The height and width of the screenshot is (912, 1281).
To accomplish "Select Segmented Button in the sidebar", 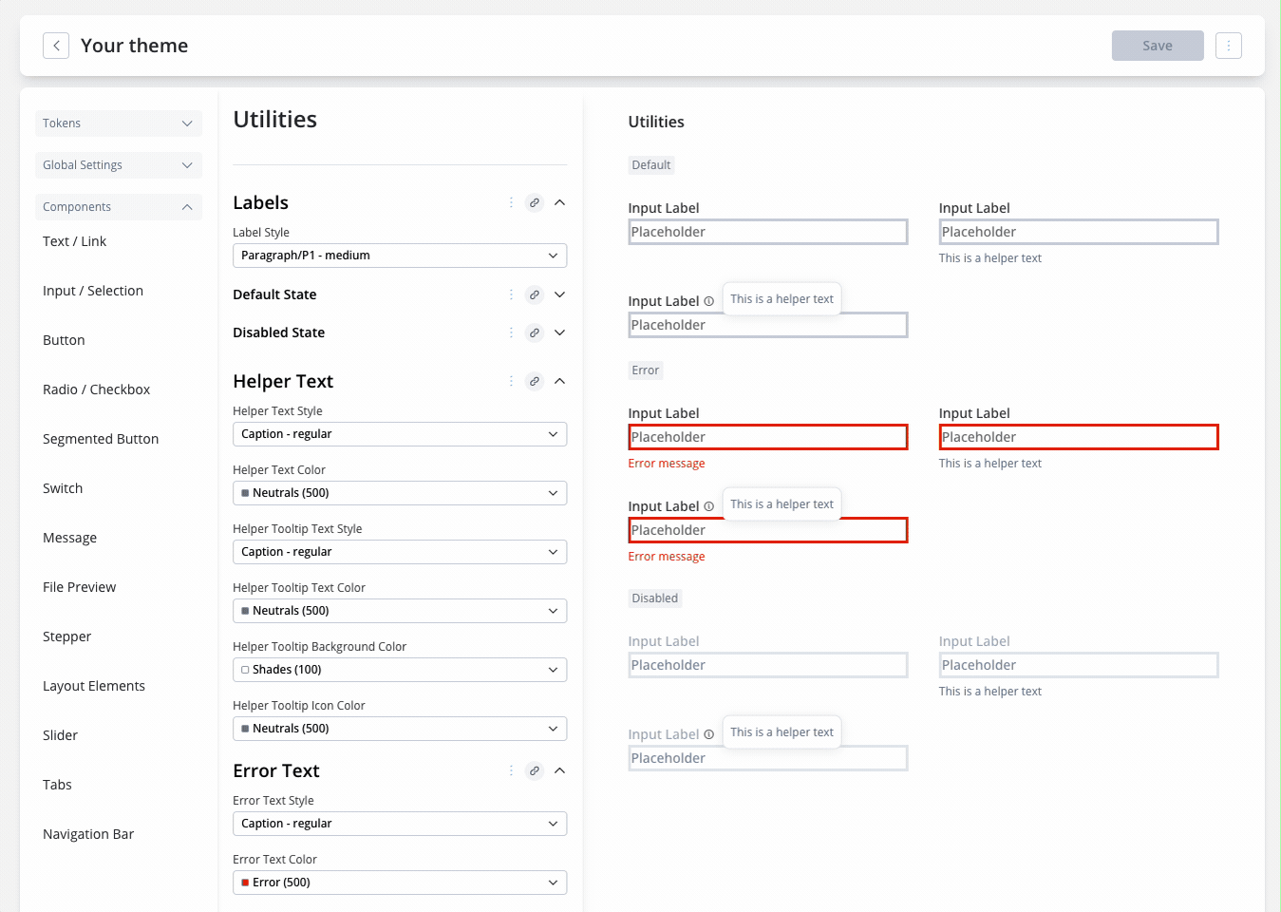I will [x=101, y=439].
